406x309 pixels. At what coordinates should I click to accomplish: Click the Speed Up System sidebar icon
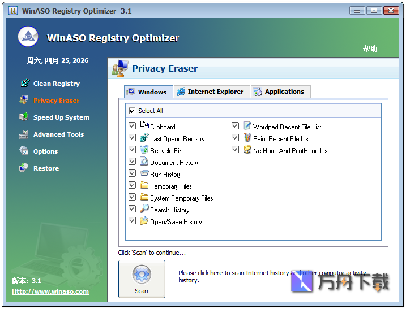(24, 117)
